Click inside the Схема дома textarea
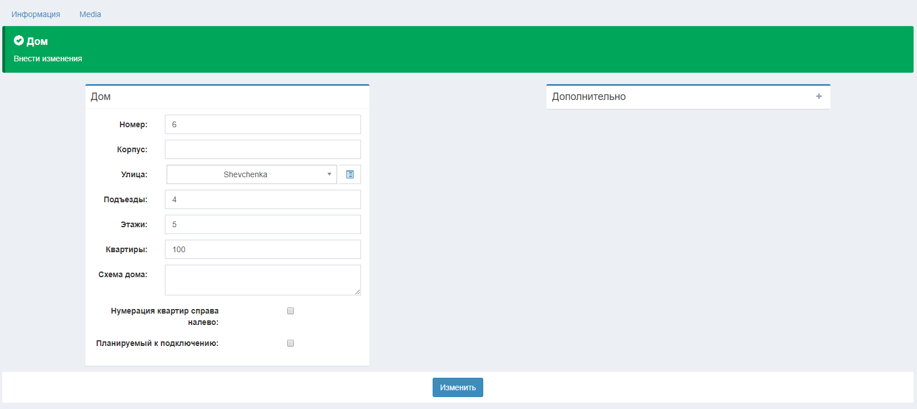The image size is (917, 409). [263, 279]
